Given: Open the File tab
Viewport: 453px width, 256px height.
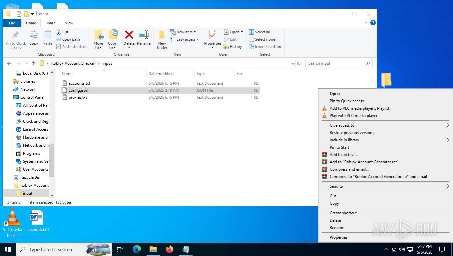Looking at the screenshot, I should [x=12, y=23].
